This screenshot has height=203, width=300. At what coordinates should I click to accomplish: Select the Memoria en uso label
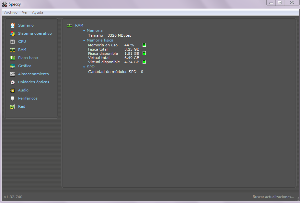point(103,45)
